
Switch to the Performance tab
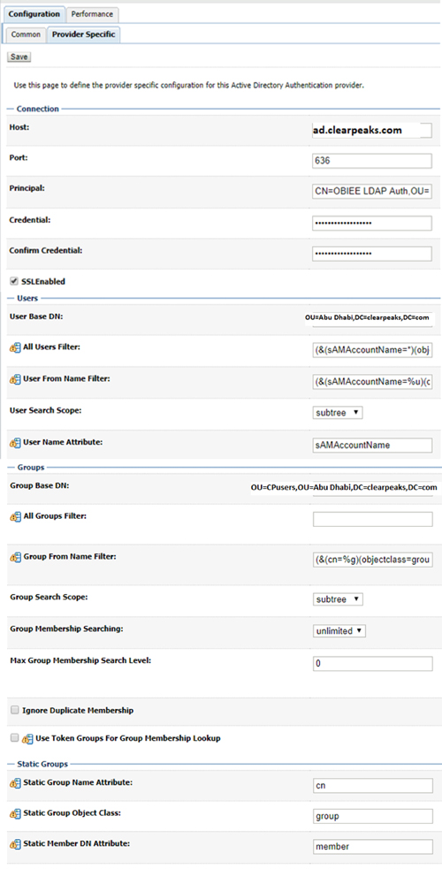[92, 14]
